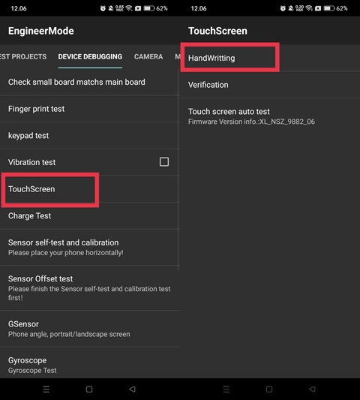Screen dimensions: 360x400
Task: Switch to the CAMERA tab
Action: pos(148,56)
